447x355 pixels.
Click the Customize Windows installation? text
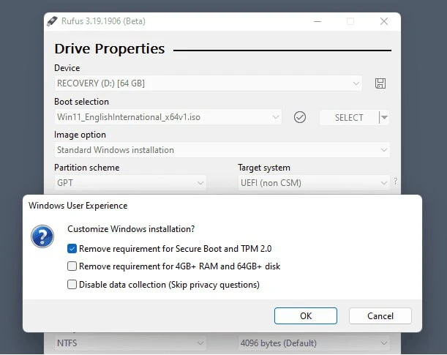[131, 229]
